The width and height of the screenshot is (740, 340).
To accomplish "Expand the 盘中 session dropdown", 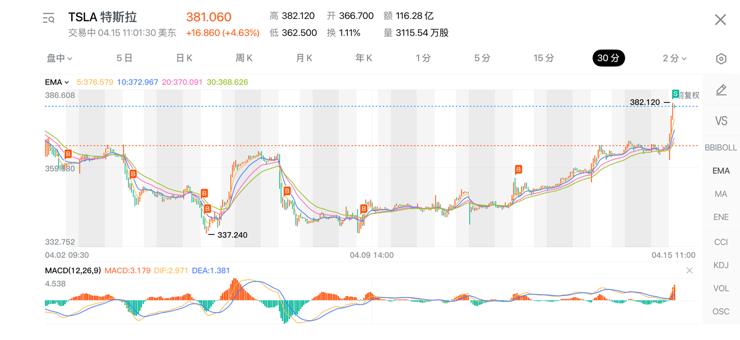I will 59,58.
